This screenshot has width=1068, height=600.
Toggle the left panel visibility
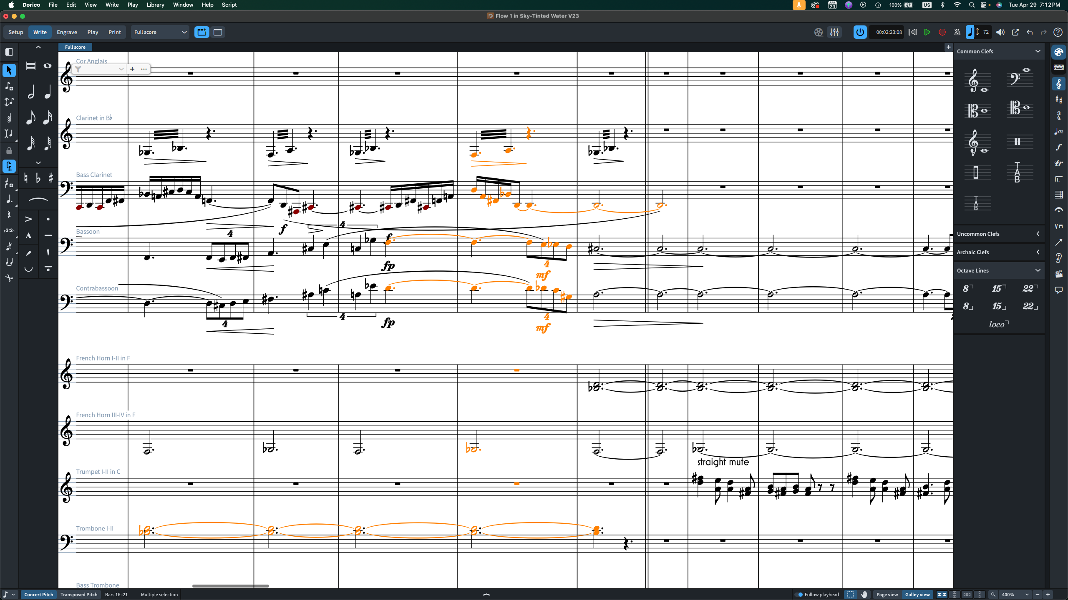[x=9, y=52]
